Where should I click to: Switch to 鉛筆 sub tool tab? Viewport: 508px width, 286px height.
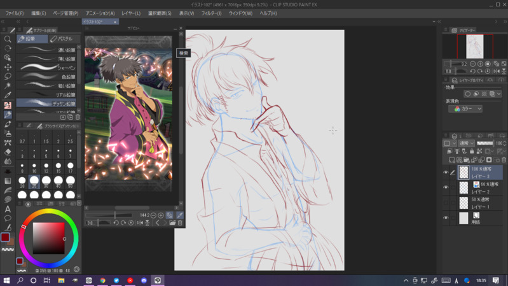coord(32,39)
